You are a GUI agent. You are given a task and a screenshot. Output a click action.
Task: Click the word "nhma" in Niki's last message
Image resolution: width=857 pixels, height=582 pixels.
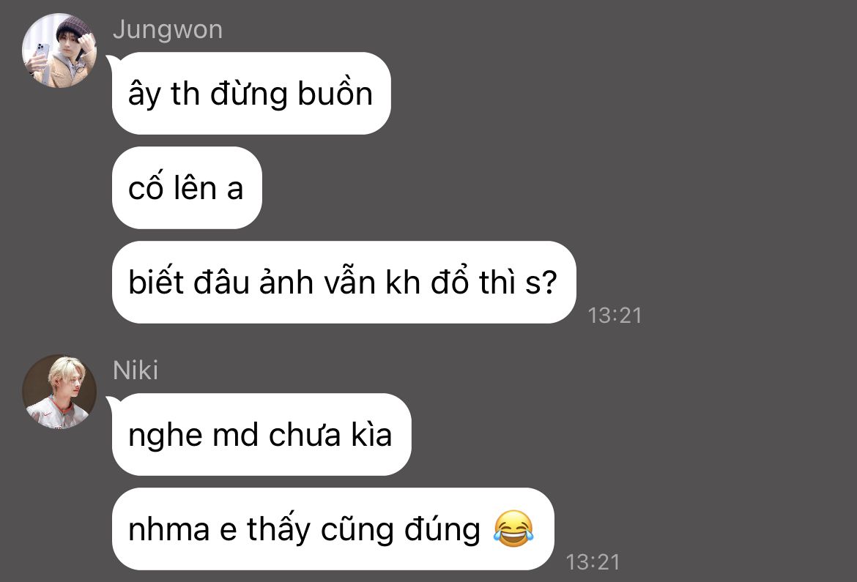click(x=169, y=529)
